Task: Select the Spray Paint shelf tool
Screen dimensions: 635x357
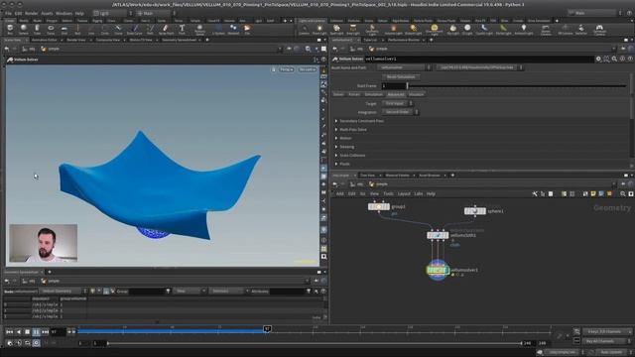Action: click(x=166, y=29)
